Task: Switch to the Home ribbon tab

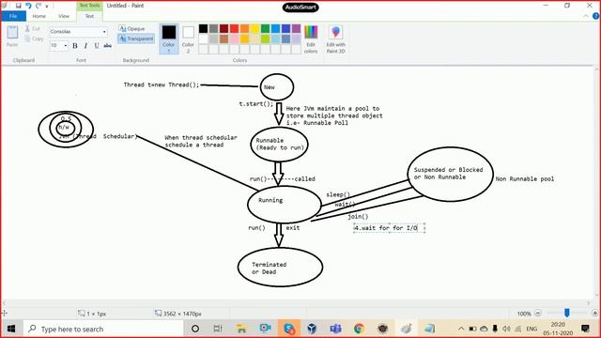Action: pyautogui.click(x=39, y=16)
